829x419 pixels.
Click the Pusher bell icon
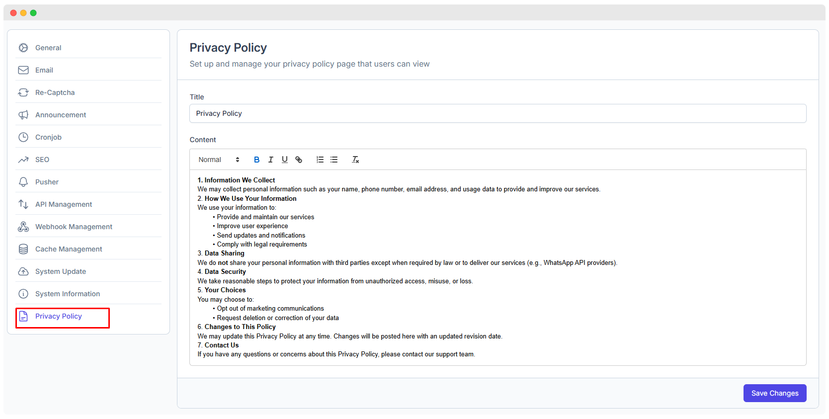pos(23,182)
